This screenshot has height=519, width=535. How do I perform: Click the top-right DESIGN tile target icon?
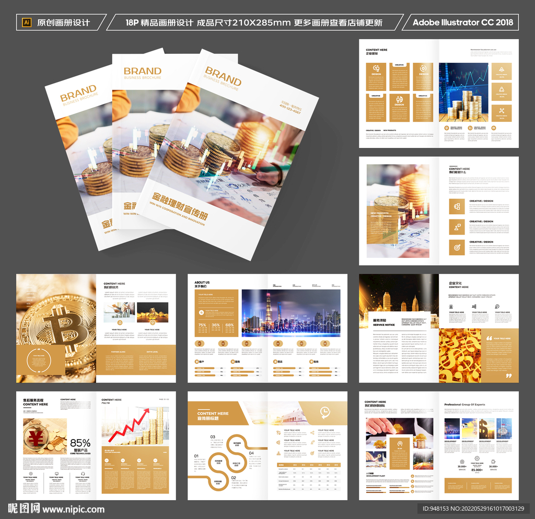coord(423,68)
